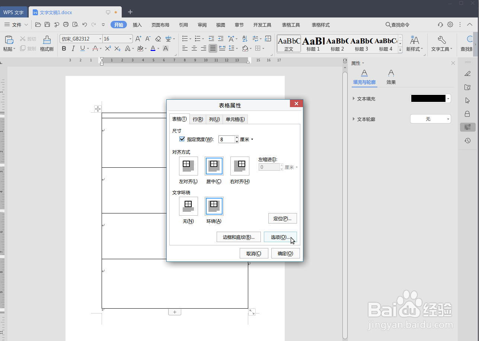
Task: Click the width value input field
Action: (x=227, y=139)
